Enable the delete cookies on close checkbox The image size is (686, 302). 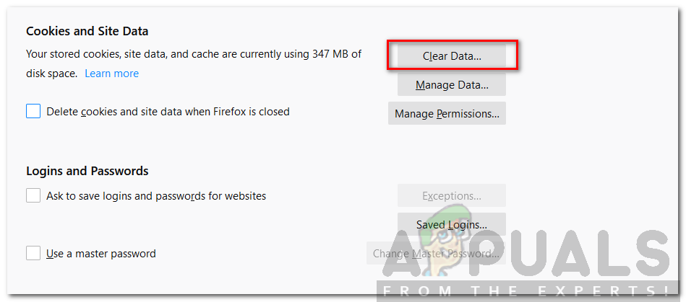pos(33,112)
